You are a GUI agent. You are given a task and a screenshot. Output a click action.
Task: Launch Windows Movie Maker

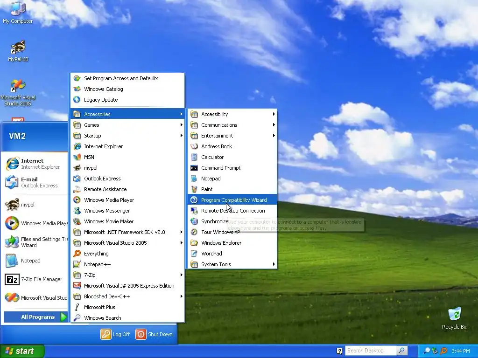coord(127,221)
